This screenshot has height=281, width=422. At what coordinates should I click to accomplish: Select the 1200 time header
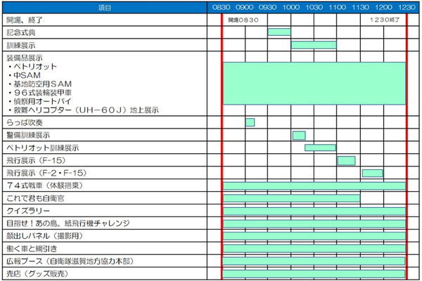pos(383,7)
